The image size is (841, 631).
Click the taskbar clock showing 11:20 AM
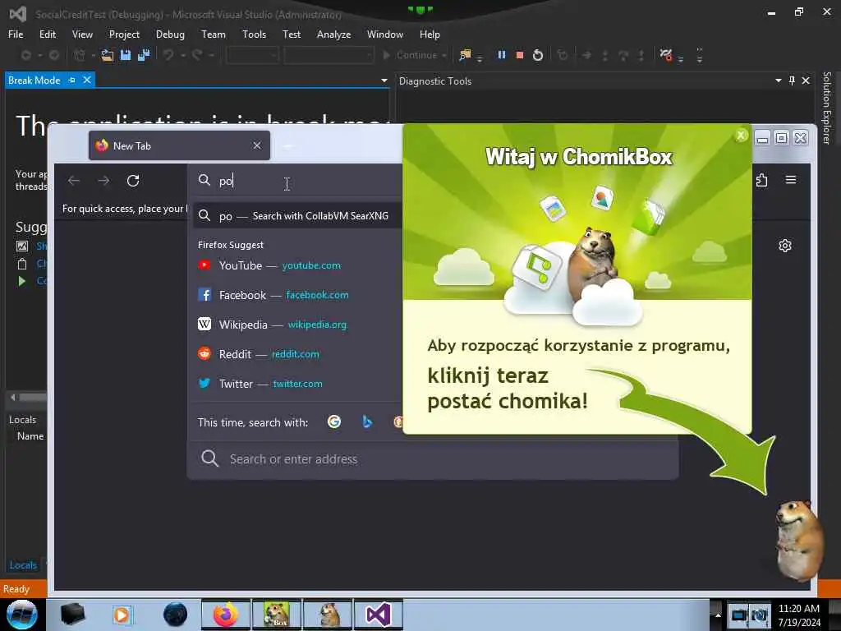click(x=799, y=615)
